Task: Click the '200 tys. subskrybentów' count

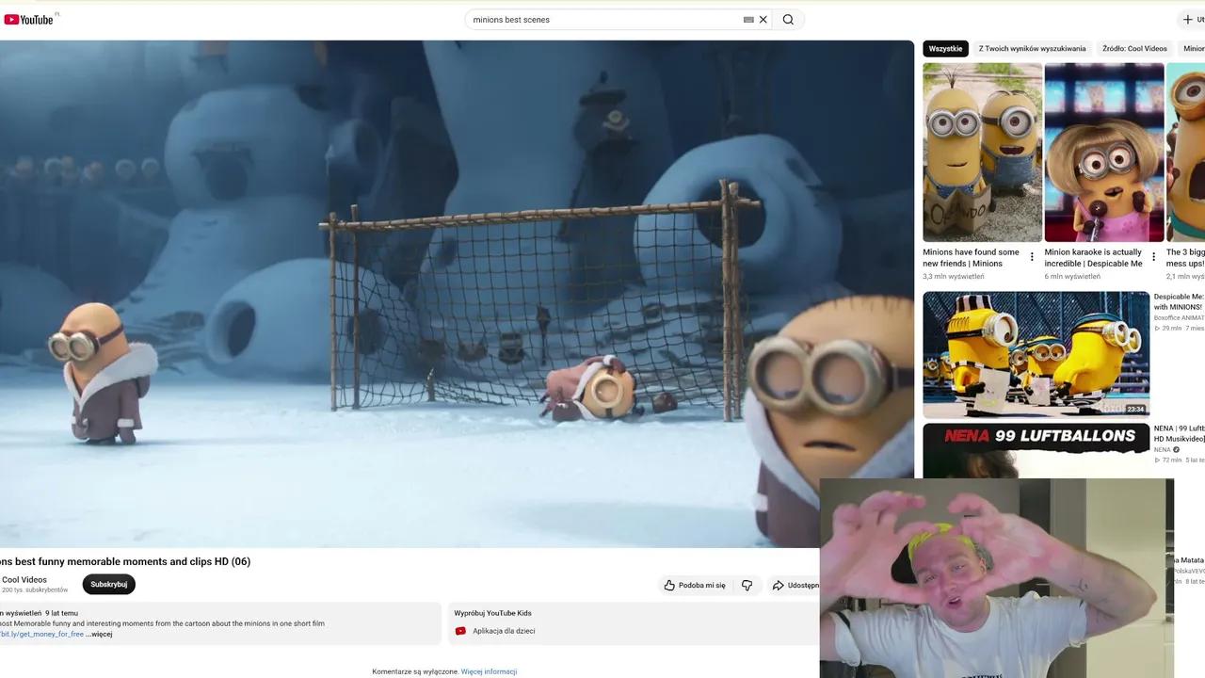Action: 35,590
